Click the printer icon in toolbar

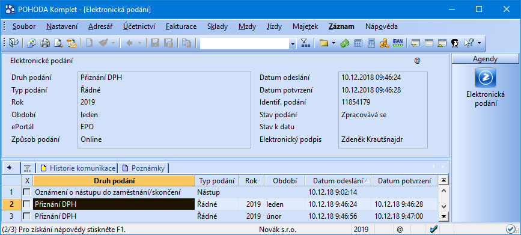coord(45,43)
